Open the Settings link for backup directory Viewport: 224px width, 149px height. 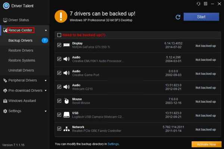click(x=113, y=144)
